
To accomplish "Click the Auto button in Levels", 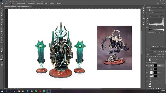I will click(x=162, y=16).
